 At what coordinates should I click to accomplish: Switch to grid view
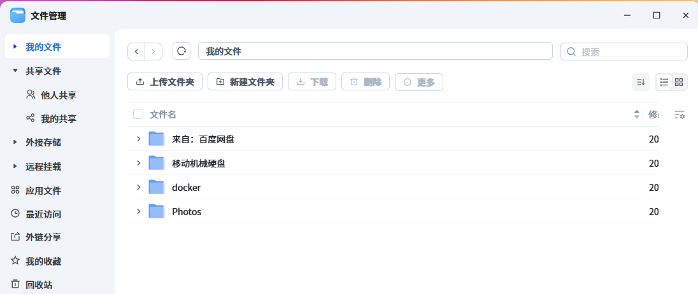679,82
